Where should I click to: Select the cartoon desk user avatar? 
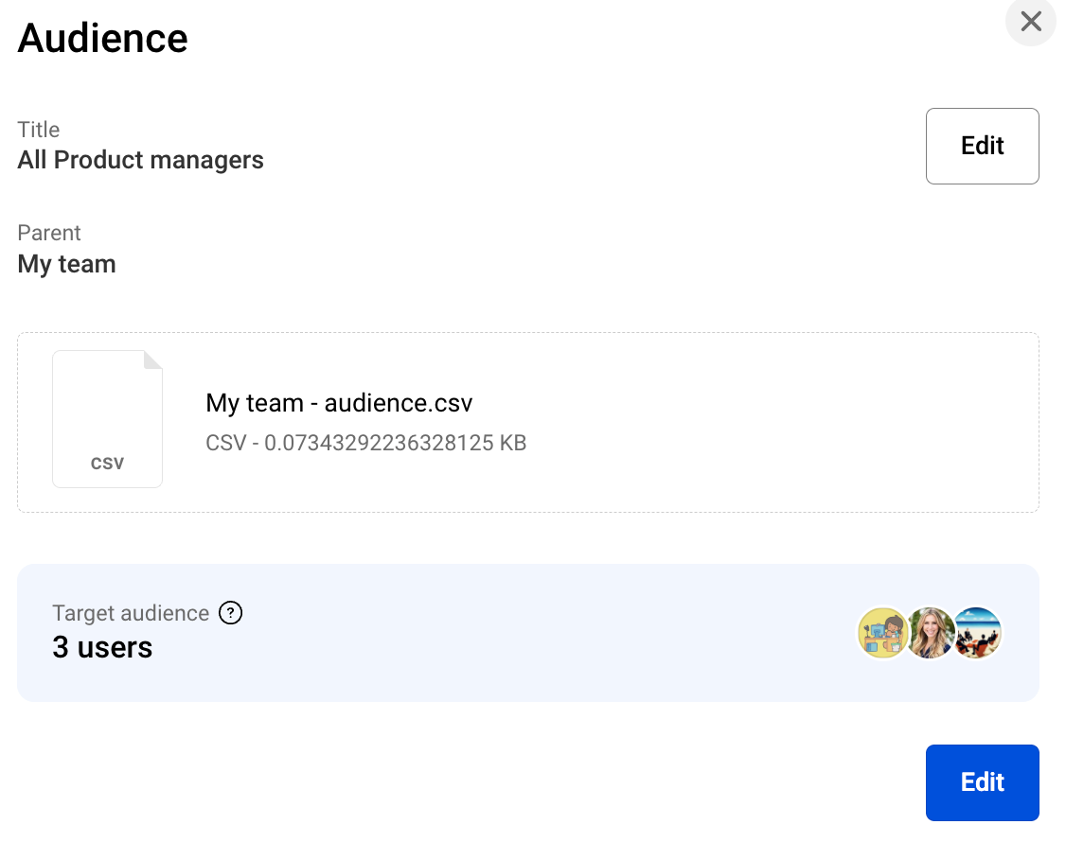coord(882,633)
